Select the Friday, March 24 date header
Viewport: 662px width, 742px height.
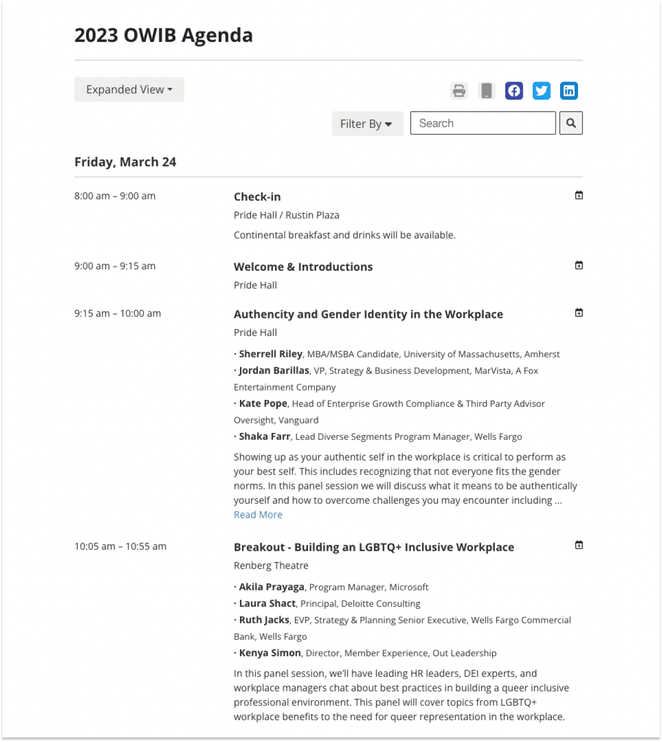click(x=125, y=162)
